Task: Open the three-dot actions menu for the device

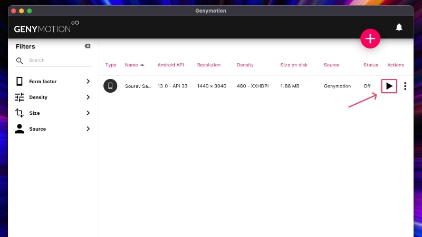Action: (x=405, y=86)
